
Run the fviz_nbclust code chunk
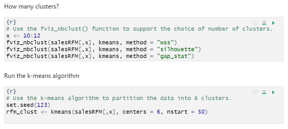click(273, 23)
